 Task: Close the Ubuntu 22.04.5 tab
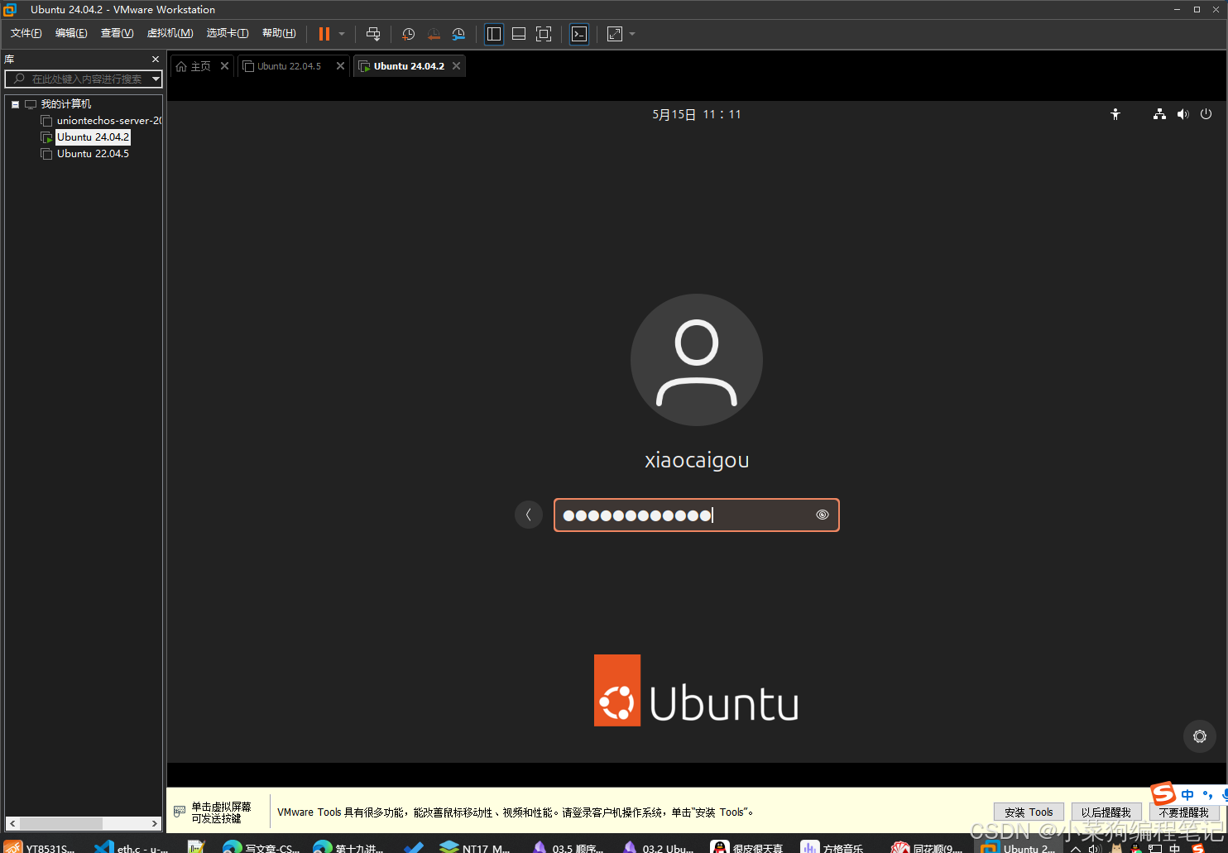[340, 66]
